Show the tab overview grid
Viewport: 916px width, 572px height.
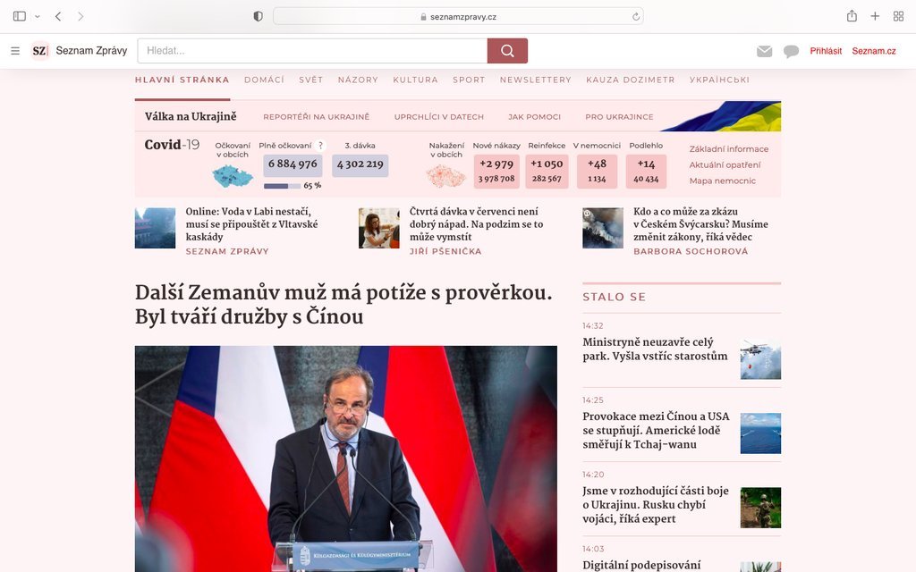point(898,16)
